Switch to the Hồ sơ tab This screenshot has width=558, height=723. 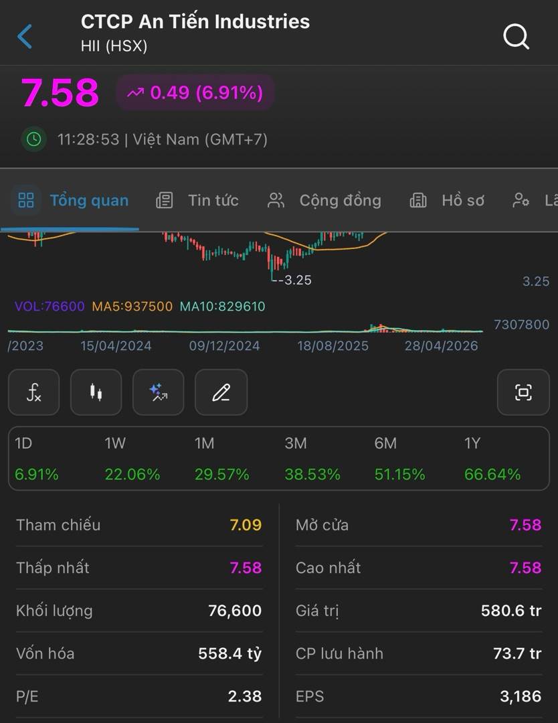[447, 200]
